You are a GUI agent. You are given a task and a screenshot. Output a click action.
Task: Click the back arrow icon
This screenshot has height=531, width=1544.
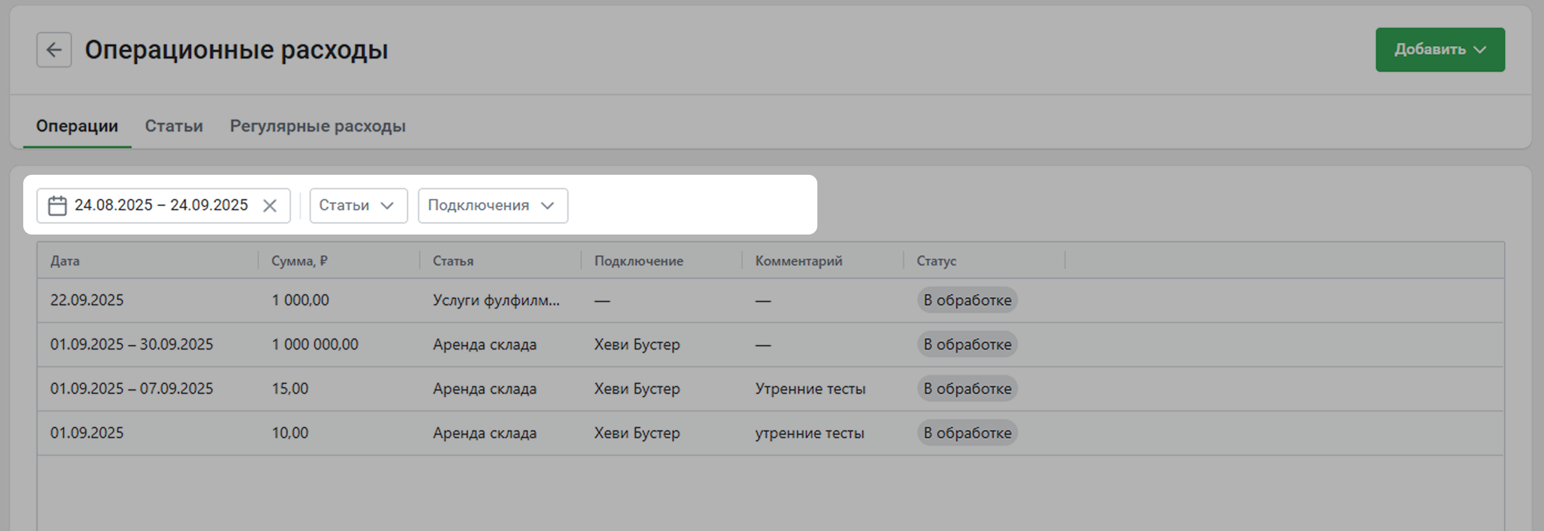(54, 50)
